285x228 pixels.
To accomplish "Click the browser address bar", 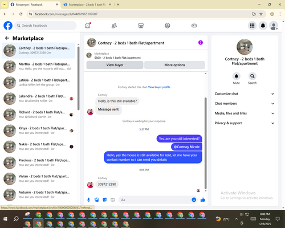I will (x=141, y=14).
